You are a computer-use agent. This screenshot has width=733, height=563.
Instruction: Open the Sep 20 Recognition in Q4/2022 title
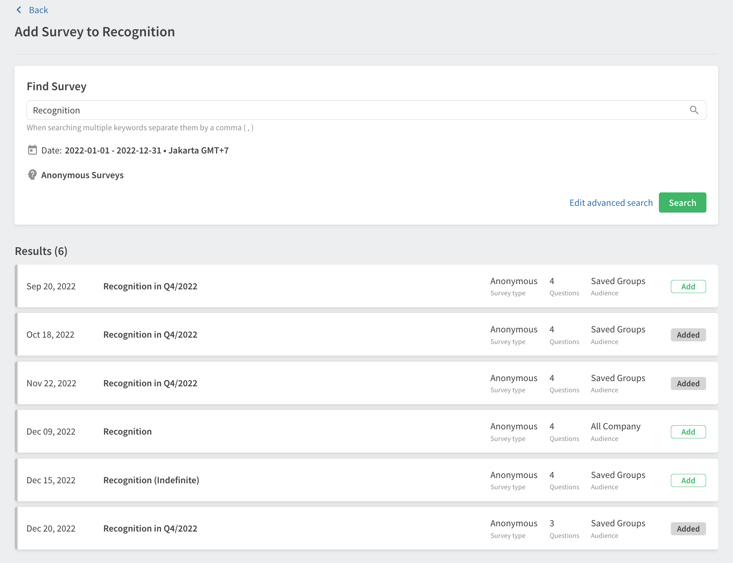click(x=150, y=286)
